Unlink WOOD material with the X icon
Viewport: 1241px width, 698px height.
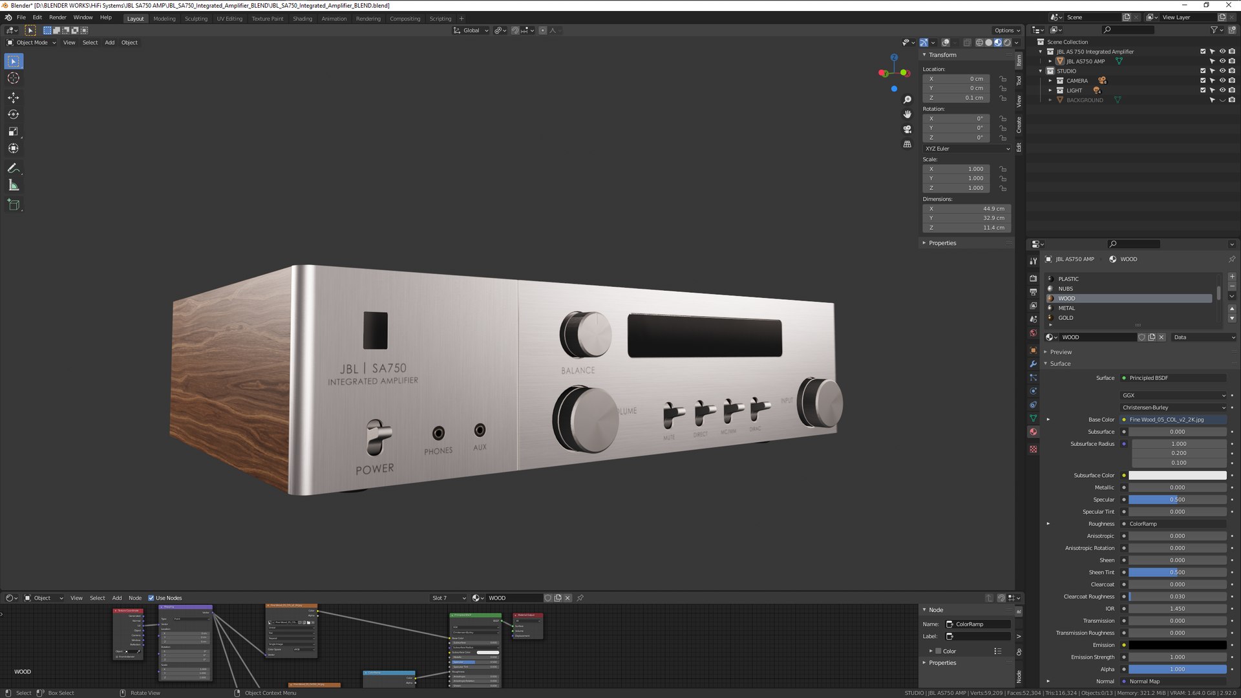point(1161,337)
